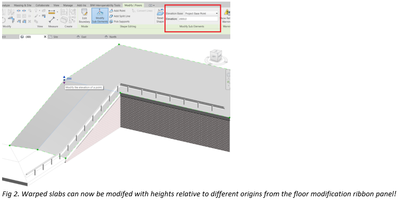Click the Create Assembly icon
The height and width of the screenshot is (200, 398).
tap(64, 12)
